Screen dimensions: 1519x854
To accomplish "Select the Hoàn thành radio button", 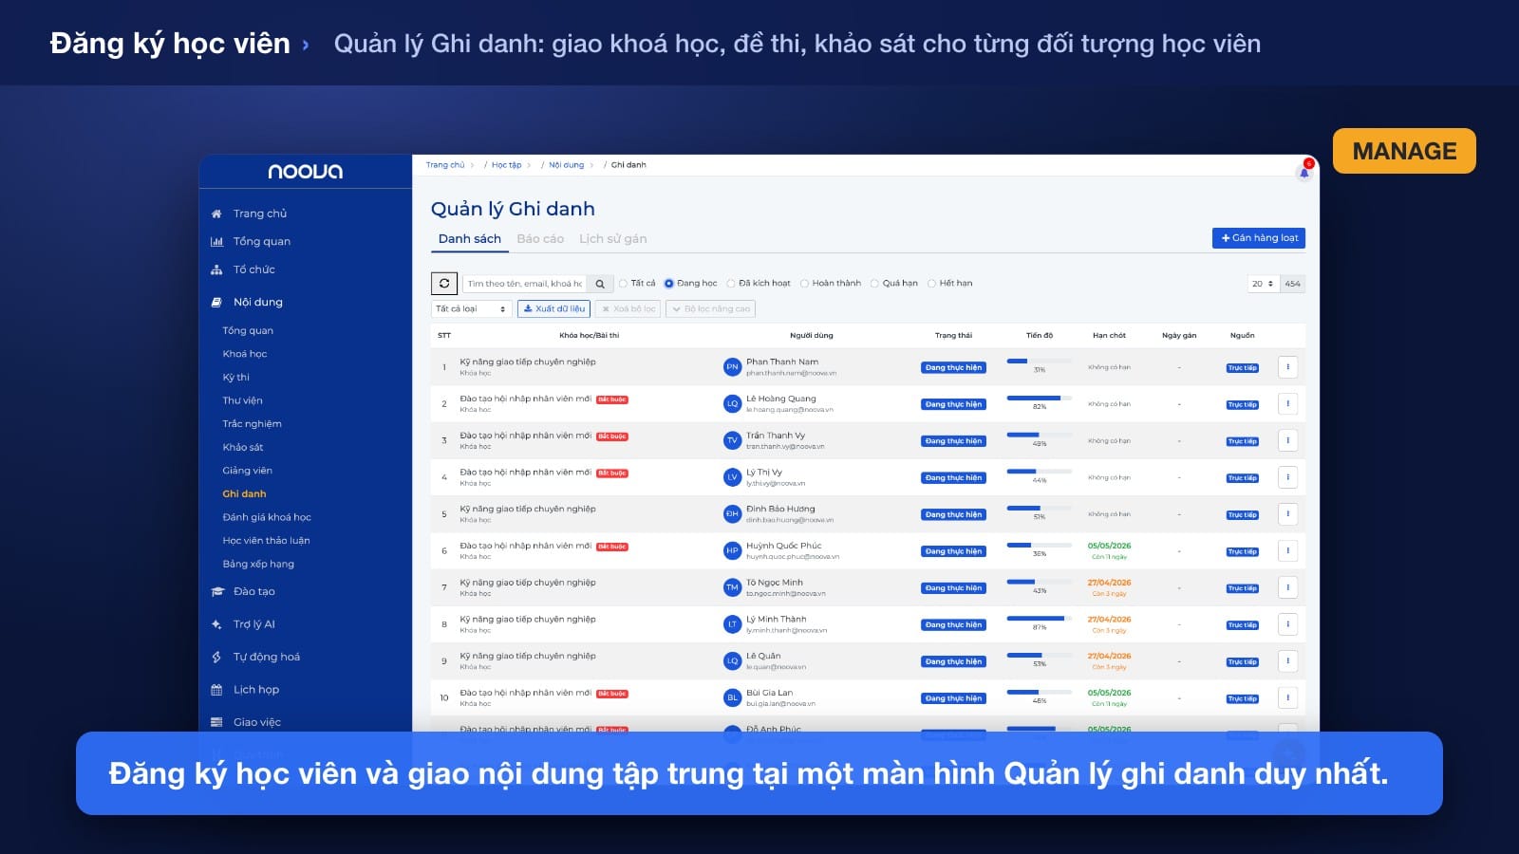I will click(x=804, y=283).
